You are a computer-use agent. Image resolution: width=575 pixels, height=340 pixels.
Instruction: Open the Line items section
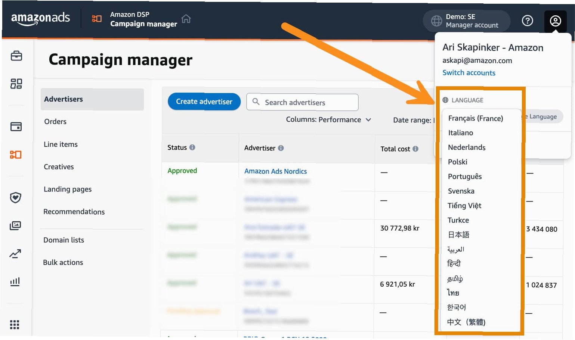(61, 144)
